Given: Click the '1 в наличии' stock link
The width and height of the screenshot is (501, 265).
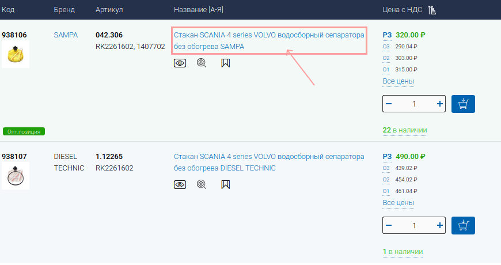Looking at the screenshot, I should [403, 252].
